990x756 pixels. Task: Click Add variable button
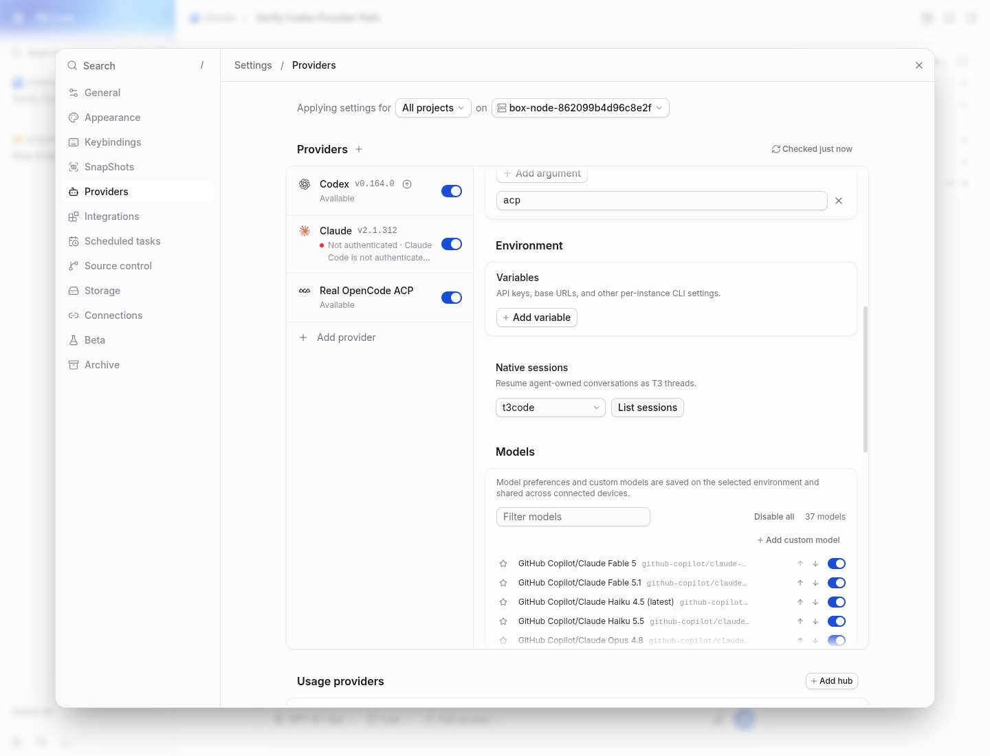click(x=537, y=318)
